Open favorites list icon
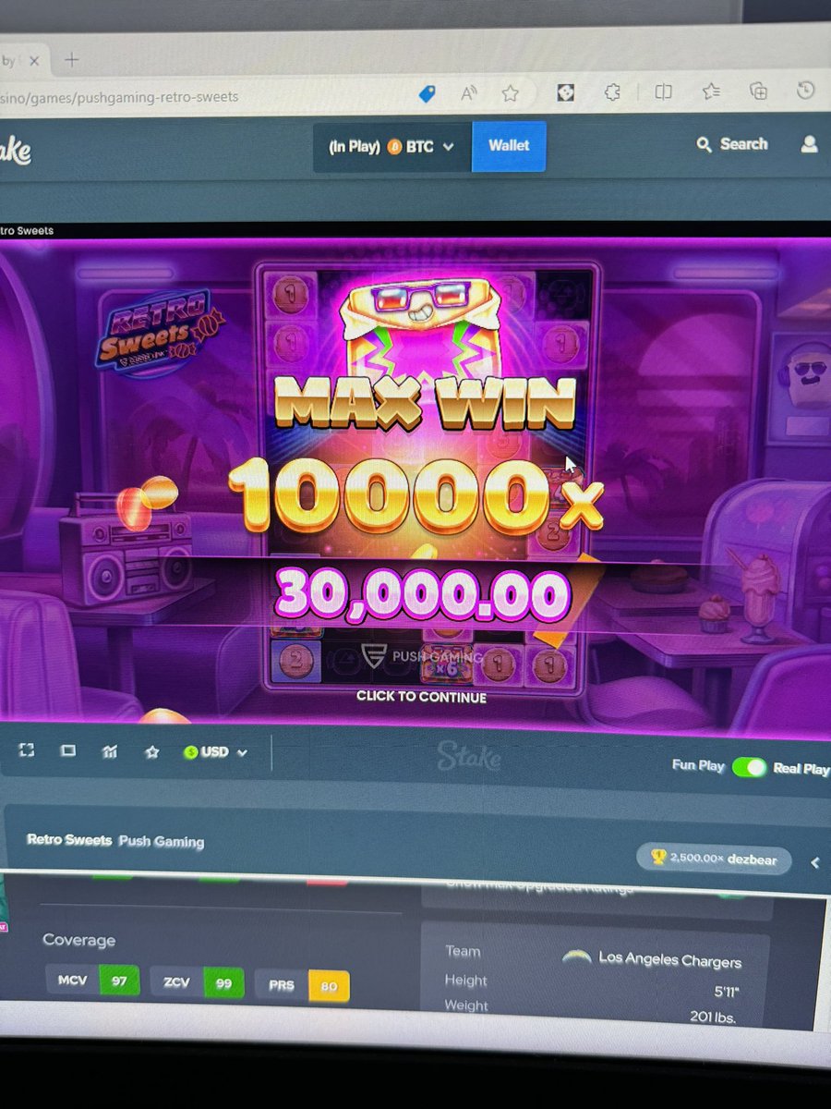Image resolution: width=831 pixels, height=1109 pixels. 711,91
